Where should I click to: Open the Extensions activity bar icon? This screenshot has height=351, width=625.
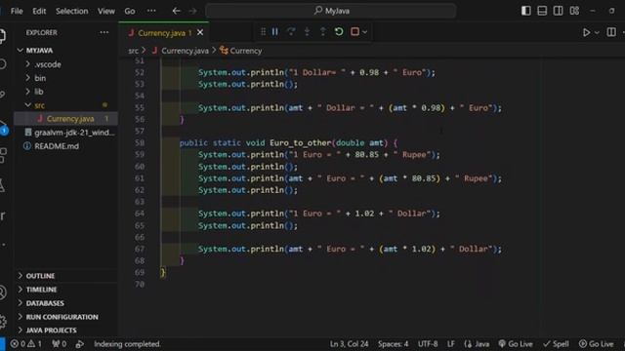click(x=3, y=155)
